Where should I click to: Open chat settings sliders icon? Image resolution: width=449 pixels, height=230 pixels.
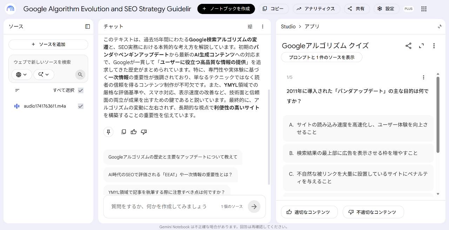click(250, 27)
